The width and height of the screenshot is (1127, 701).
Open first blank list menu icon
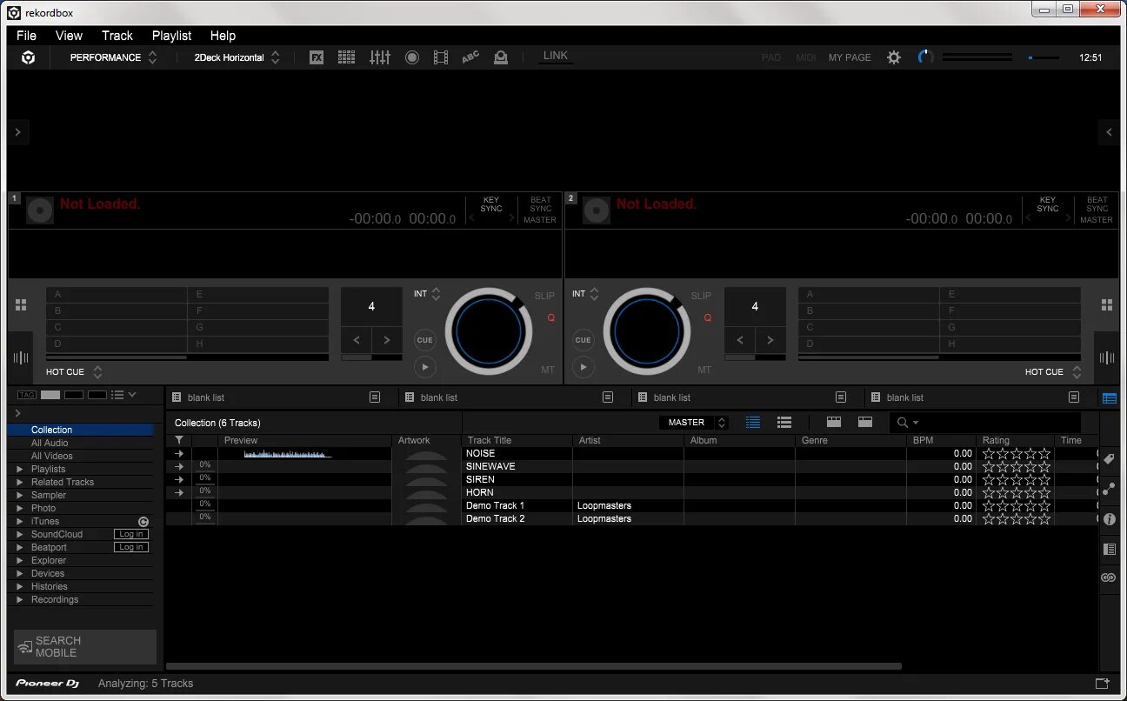[x=375, y=397]
